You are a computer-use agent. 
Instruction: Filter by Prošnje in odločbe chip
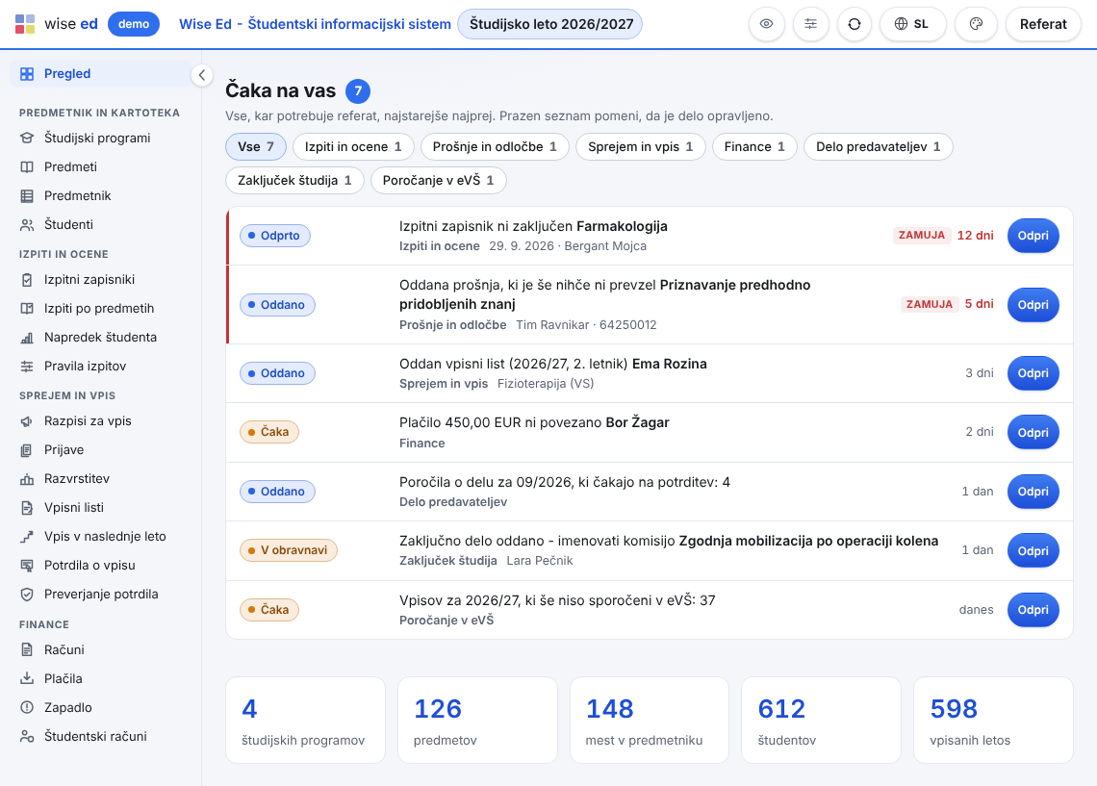pos(495,147)
